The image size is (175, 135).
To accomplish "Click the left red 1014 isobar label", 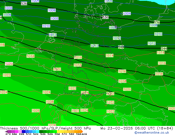I will tap(110, 55).
